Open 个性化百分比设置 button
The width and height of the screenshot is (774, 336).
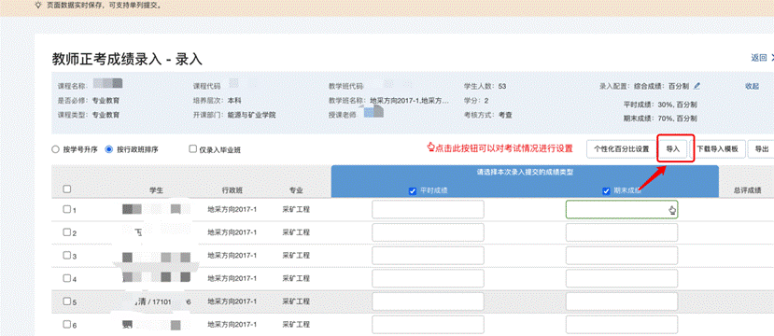621,149
